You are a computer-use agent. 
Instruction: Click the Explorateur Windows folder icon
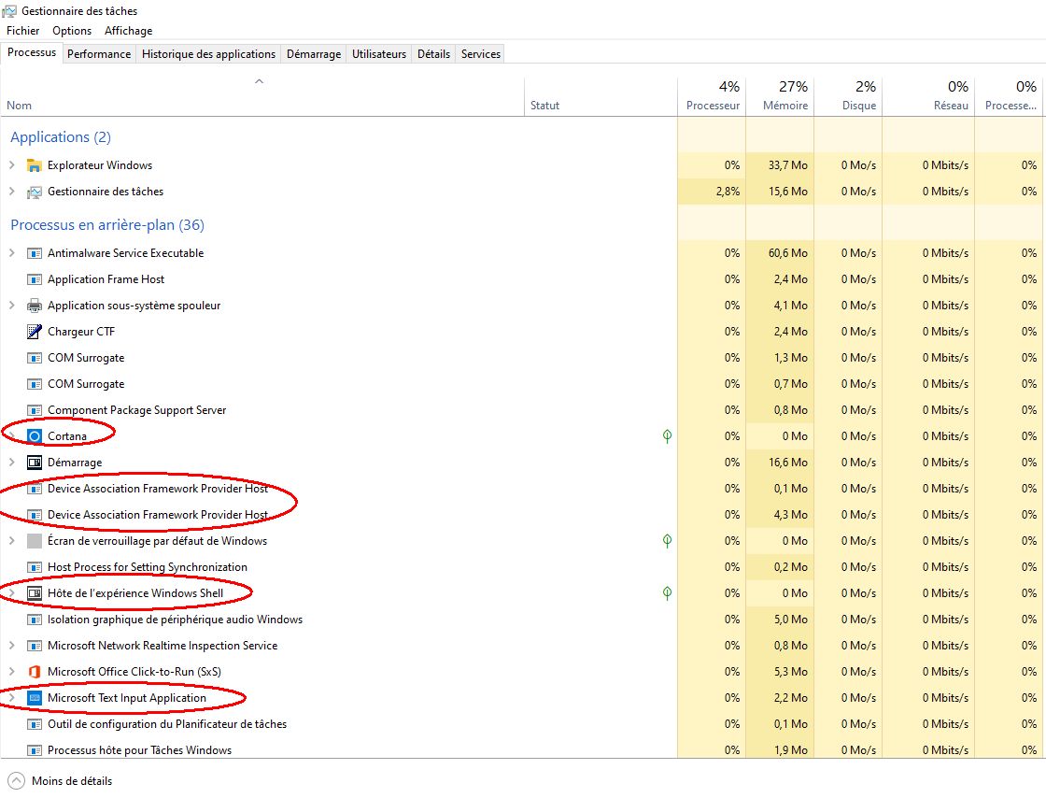(35, 165)
